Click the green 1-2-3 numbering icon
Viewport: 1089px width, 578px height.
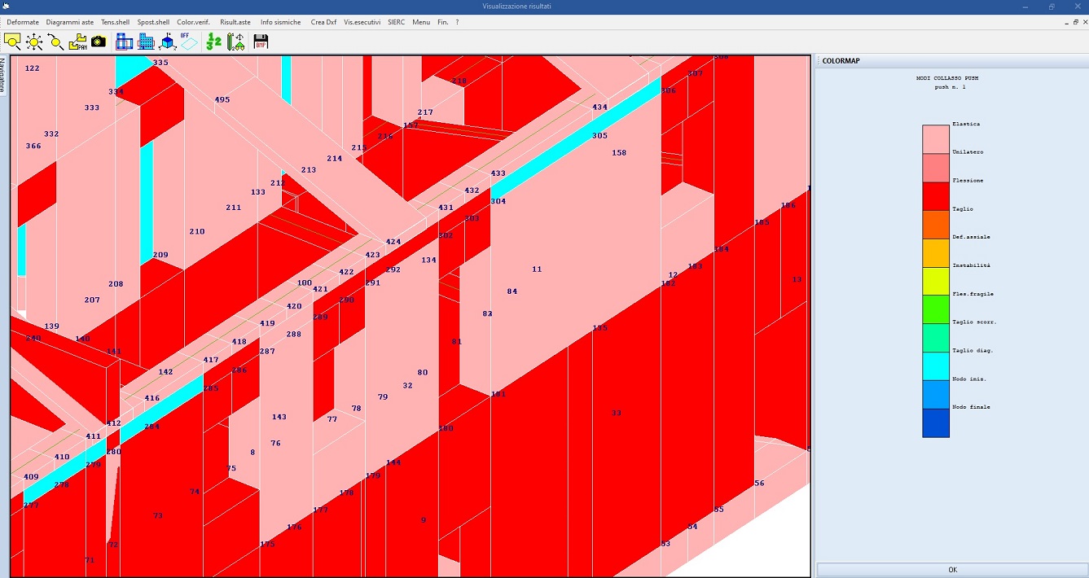tap(213, 42)
